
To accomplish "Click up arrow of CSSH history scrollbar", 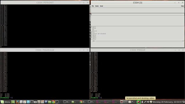I will [92, 27].
